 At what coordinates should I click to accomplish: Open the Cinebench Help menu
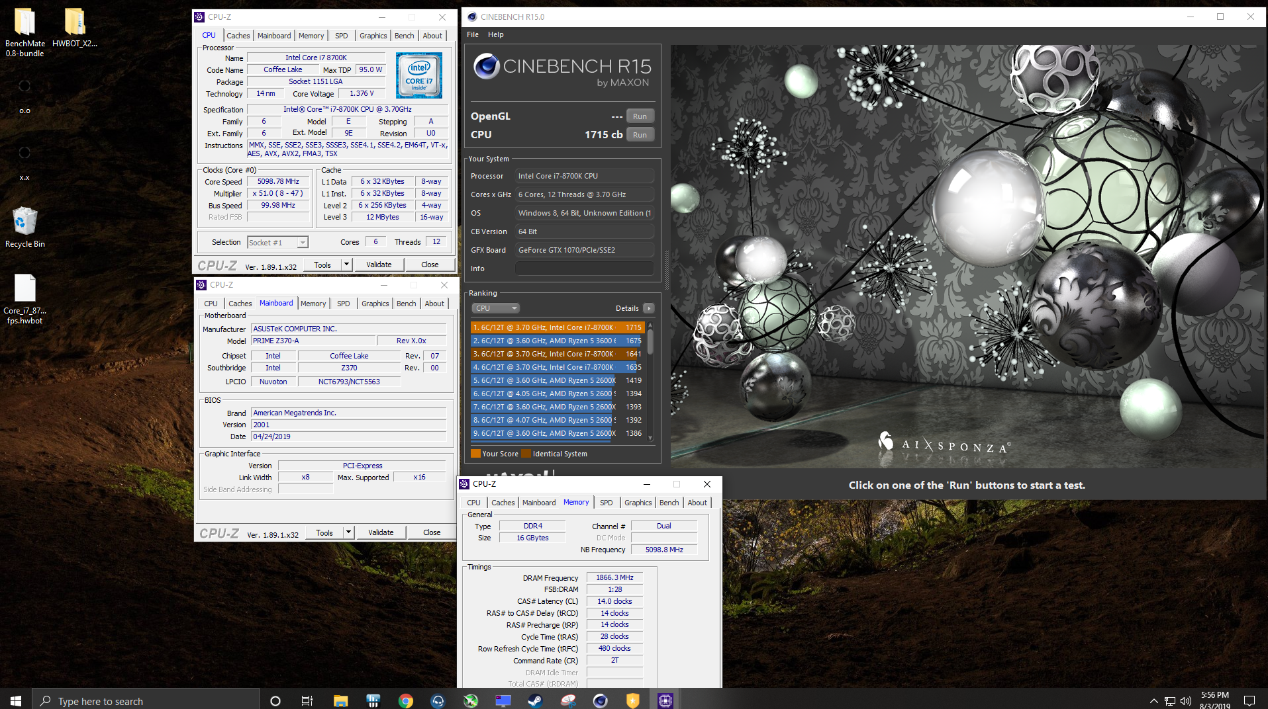(x=496, y=34)
